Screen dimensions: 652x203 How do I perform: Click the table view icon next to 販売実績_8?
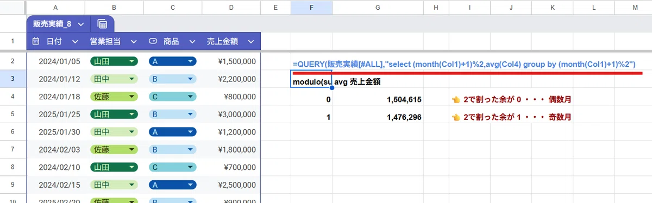point(102,24)
